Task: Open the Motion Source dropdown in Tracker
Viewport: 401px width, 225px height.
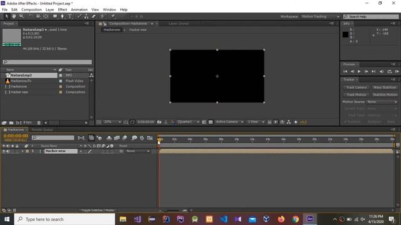Action: 382,102
